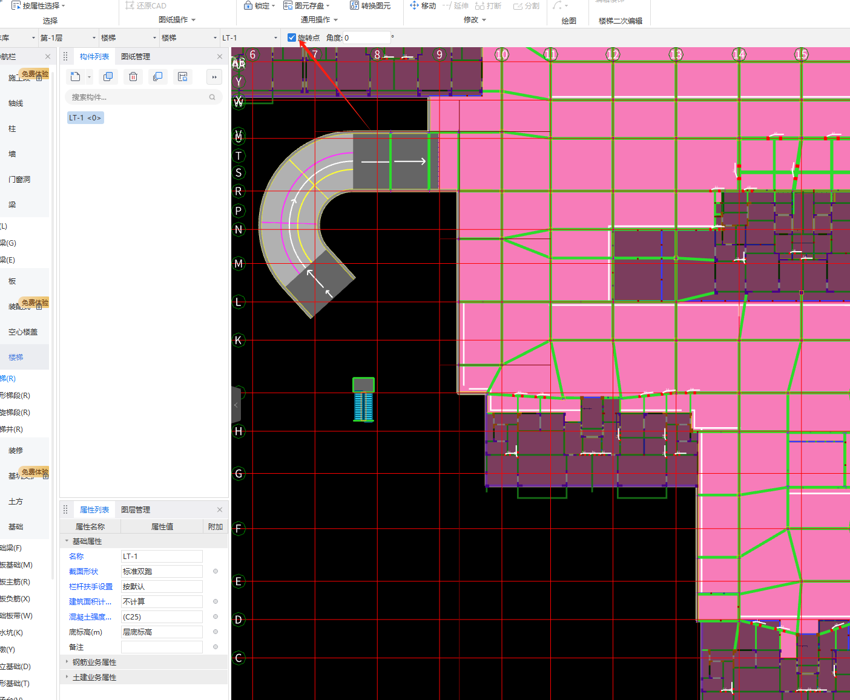Click the new component icon in 构件列表
The image size is (850, 700).
click(x=75, y=77)
